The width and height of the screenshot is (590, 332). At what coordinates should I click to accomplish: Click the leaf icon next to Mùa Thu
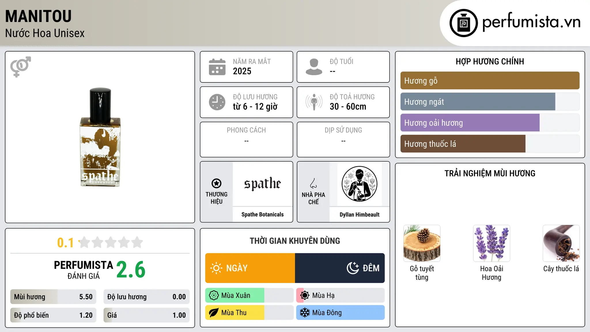214,313
